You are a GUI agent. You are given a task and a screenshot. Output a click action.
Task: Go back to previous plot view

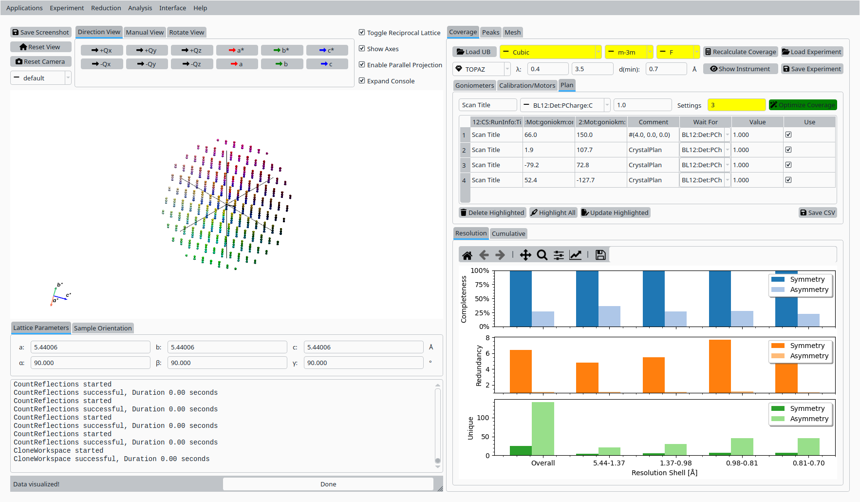coord(484,255)
